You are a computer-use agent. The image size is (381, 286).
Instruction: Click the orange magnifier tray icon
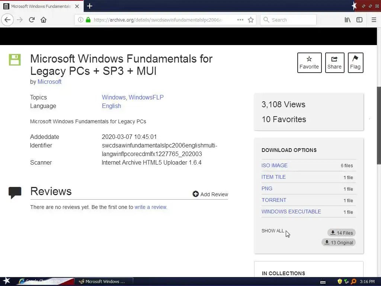pos(354,282)
